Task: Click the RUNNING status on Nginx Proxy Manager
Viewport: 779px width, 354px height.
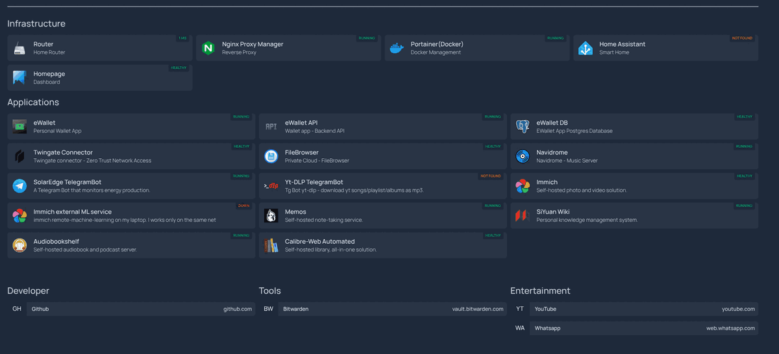Action: [x=367, y=38]
